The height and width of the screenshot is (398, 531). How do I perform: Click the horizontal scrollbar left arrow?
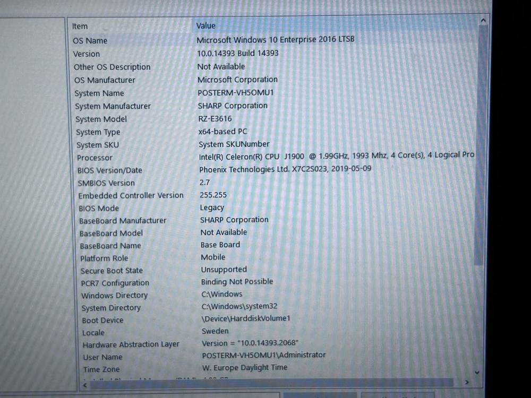85,385
